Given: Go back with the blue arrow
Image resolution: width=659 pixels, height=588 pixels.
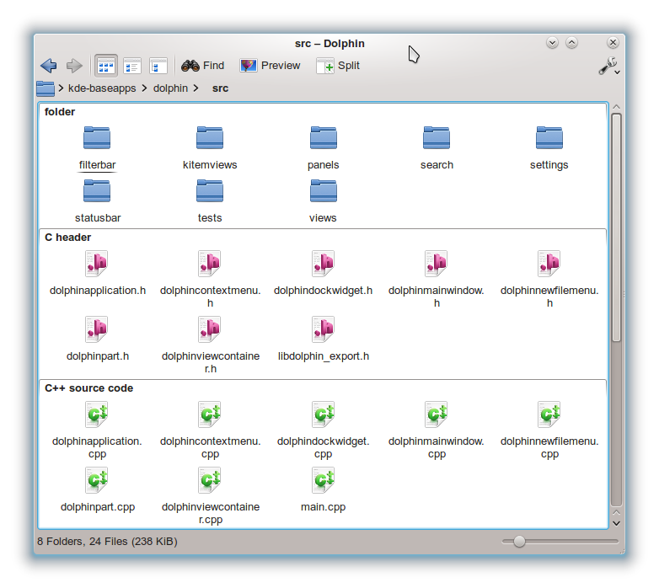Looking at the screenshot, I should click(49, 66).
